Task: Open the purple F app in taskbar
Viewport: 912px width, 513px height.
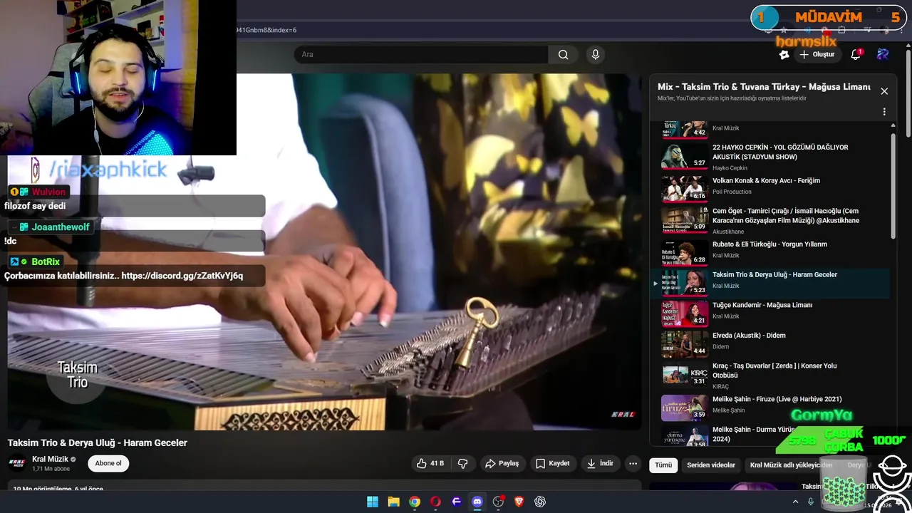Action: pyautogui.click(x=457, y=502)
